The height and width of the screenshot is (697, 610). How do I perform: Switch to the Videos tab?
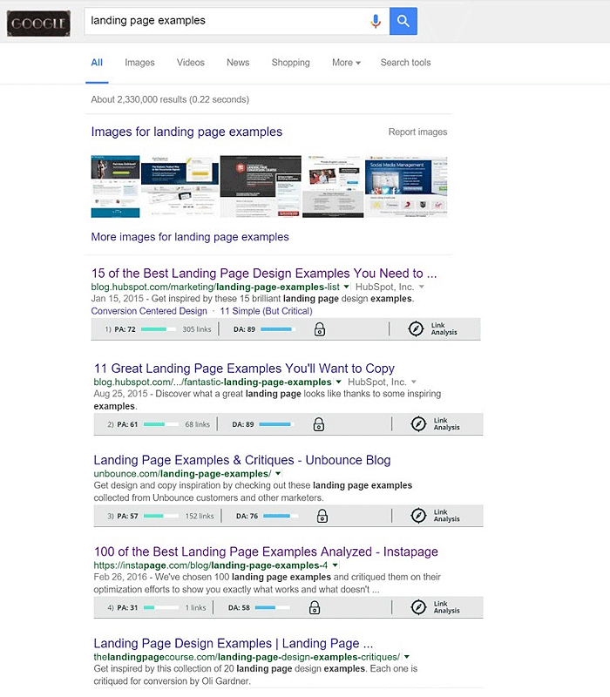pos(191,63)
